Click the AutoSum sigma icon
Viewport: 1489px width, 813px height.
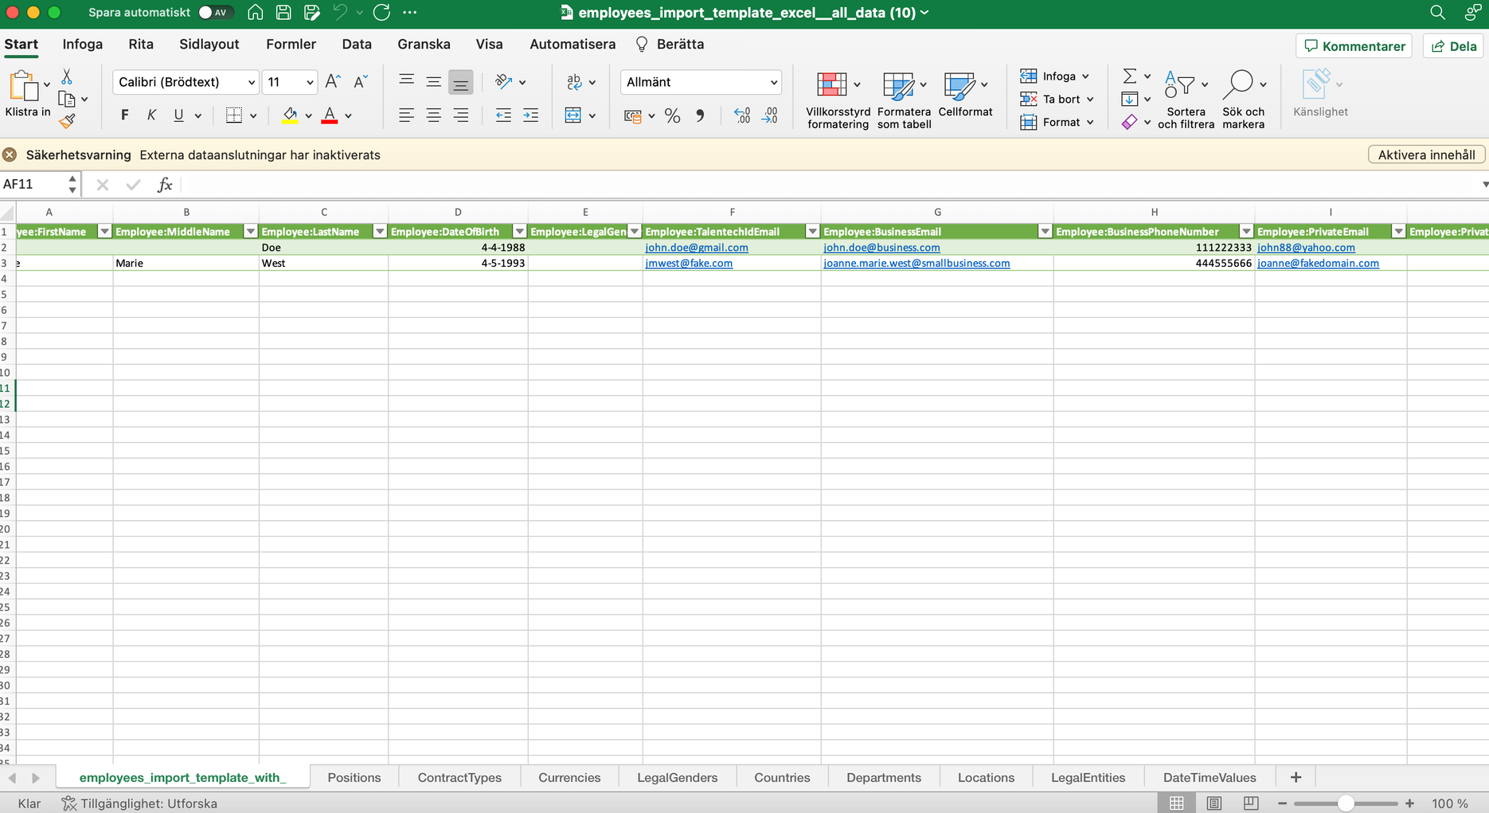[x=1129, y=76]
